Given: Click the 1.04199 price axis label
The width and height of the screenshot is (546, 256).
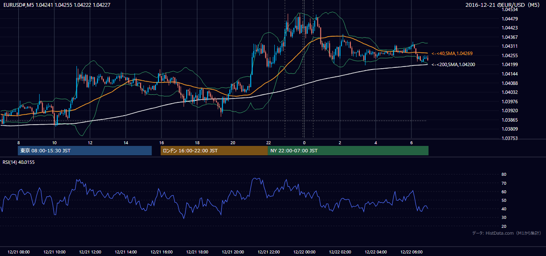Looking at the screenshot, I should coord(510,64).
